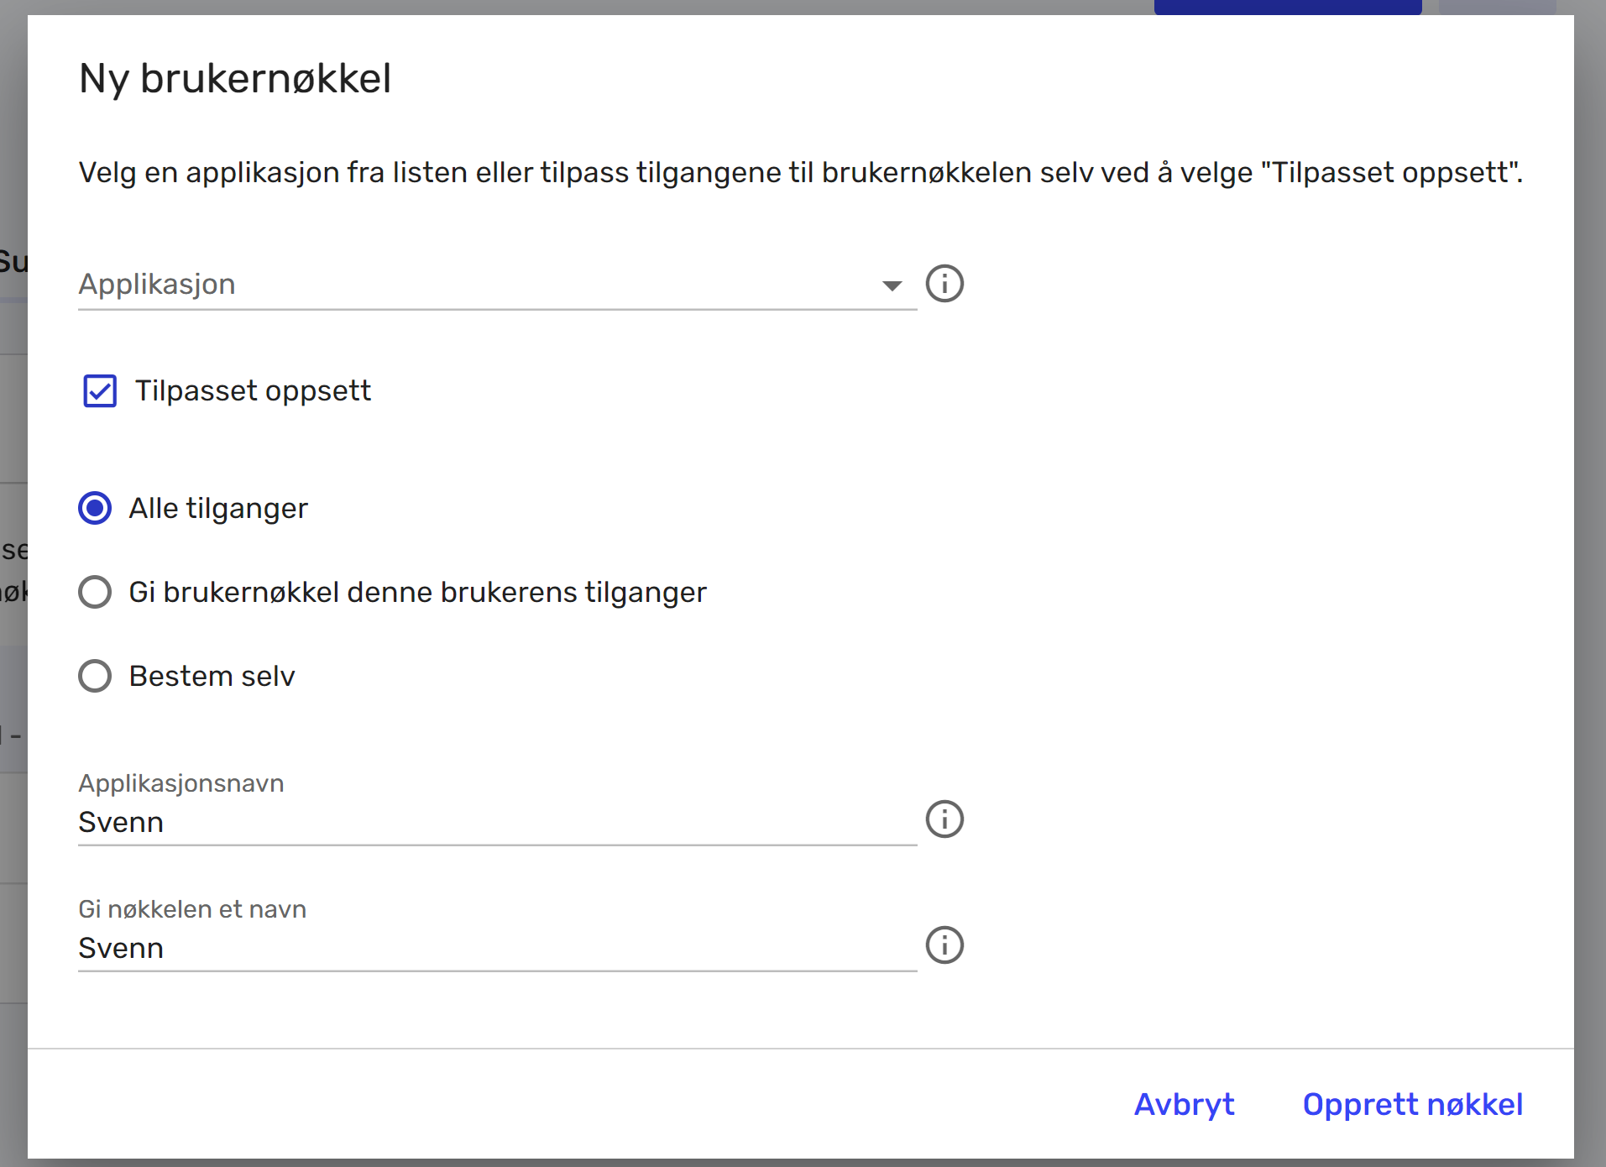
Task: Click the Applikasjonsnavn text field
Action: (495, 823)
